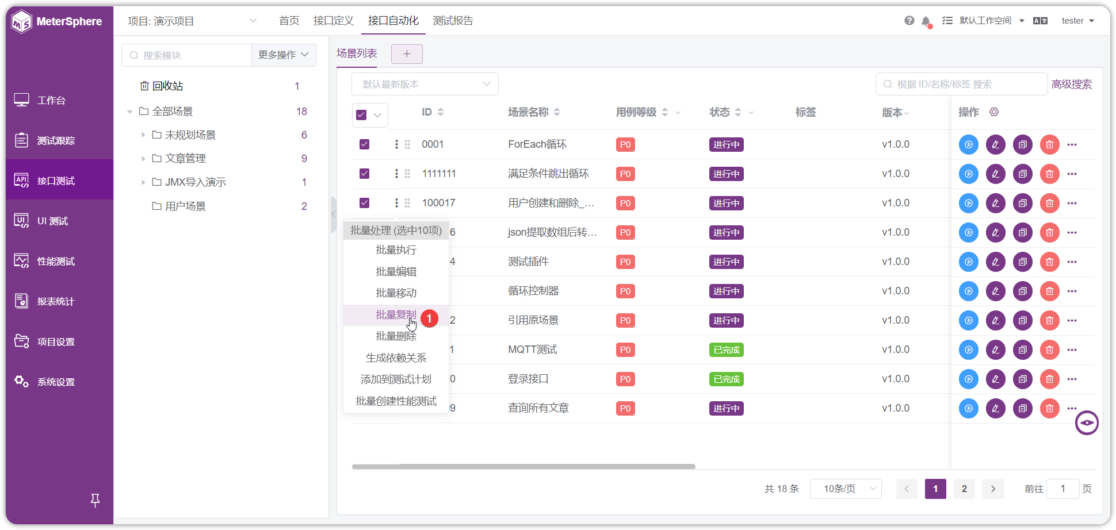Delete the 测试插件 scenario

pos(1050,262)
